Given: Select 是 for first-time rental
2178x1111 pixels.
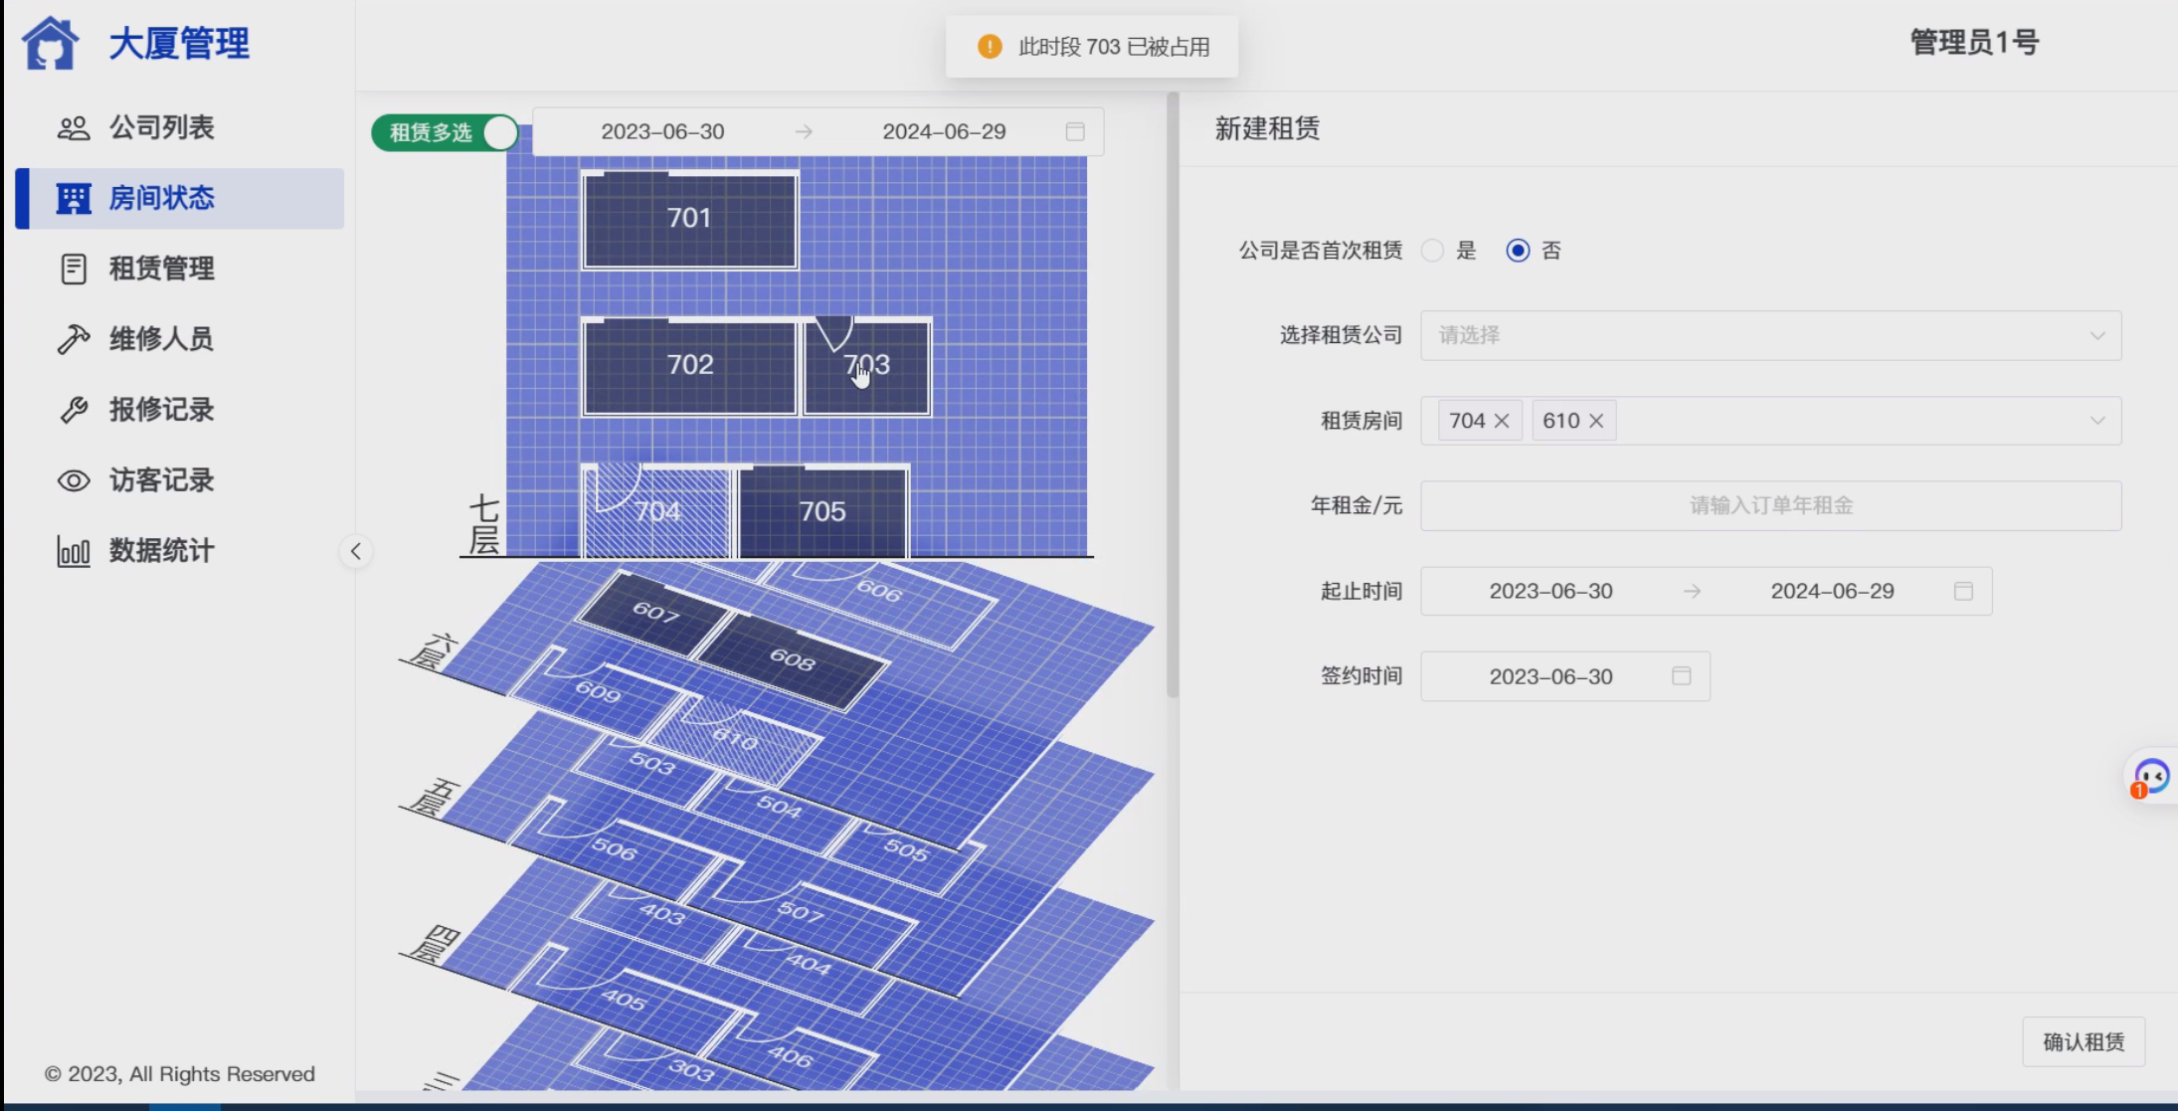Looking at the screenshot, I should pos(1433,251).
